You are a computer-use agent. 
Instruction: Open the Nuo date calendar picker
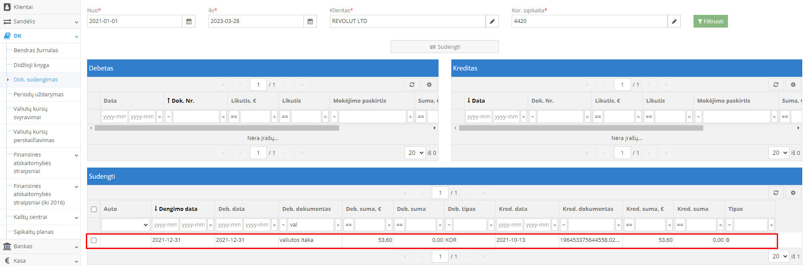[x=189, y=21]
